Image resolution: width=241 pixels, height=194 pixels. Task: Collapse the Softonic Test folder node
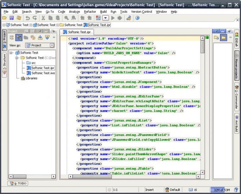coord(17,58)
